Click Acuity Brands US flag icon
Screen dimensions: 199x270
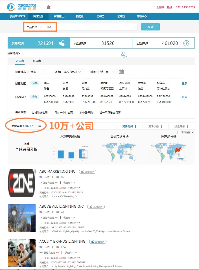point(41,247)
